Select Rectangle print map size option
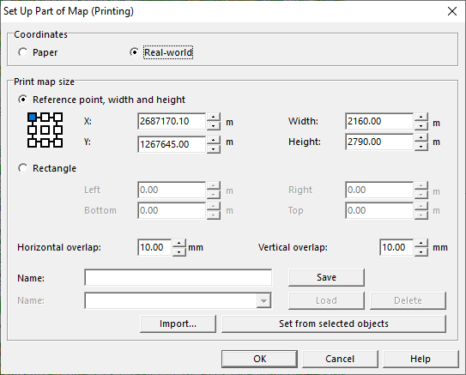466x375 pixels. pos(22,168)
